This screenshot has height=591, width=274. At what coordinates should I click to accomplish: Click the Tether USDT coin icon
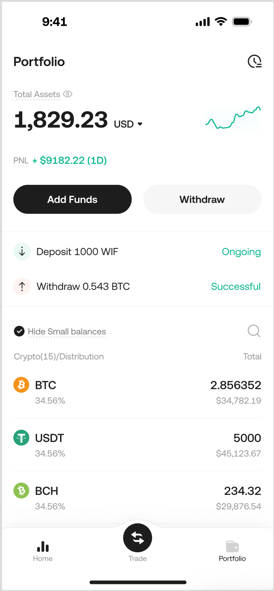coord(21,438)
